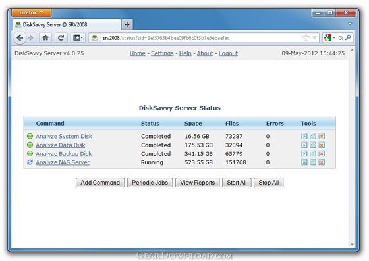Delete the Analyze Data Disk command
Image resolution: width=369 pixels, height=261 pixels.
pos(322,145)
